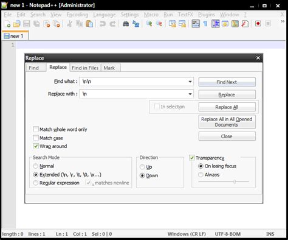Screen dimensions: 288x240
Task: Open the Plugins menu
Action: pyautogui.click(x=207, y=15)
